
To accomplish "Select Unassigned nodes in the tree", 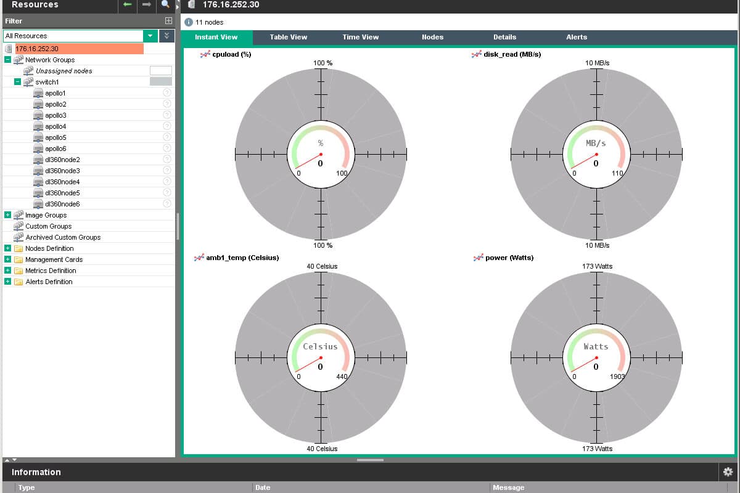I will [x=64, y=71].
